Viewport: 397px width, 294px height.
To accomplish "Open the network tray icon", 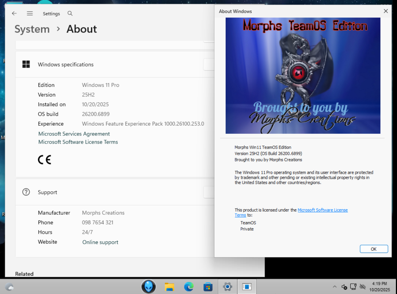I will (353, 287).
